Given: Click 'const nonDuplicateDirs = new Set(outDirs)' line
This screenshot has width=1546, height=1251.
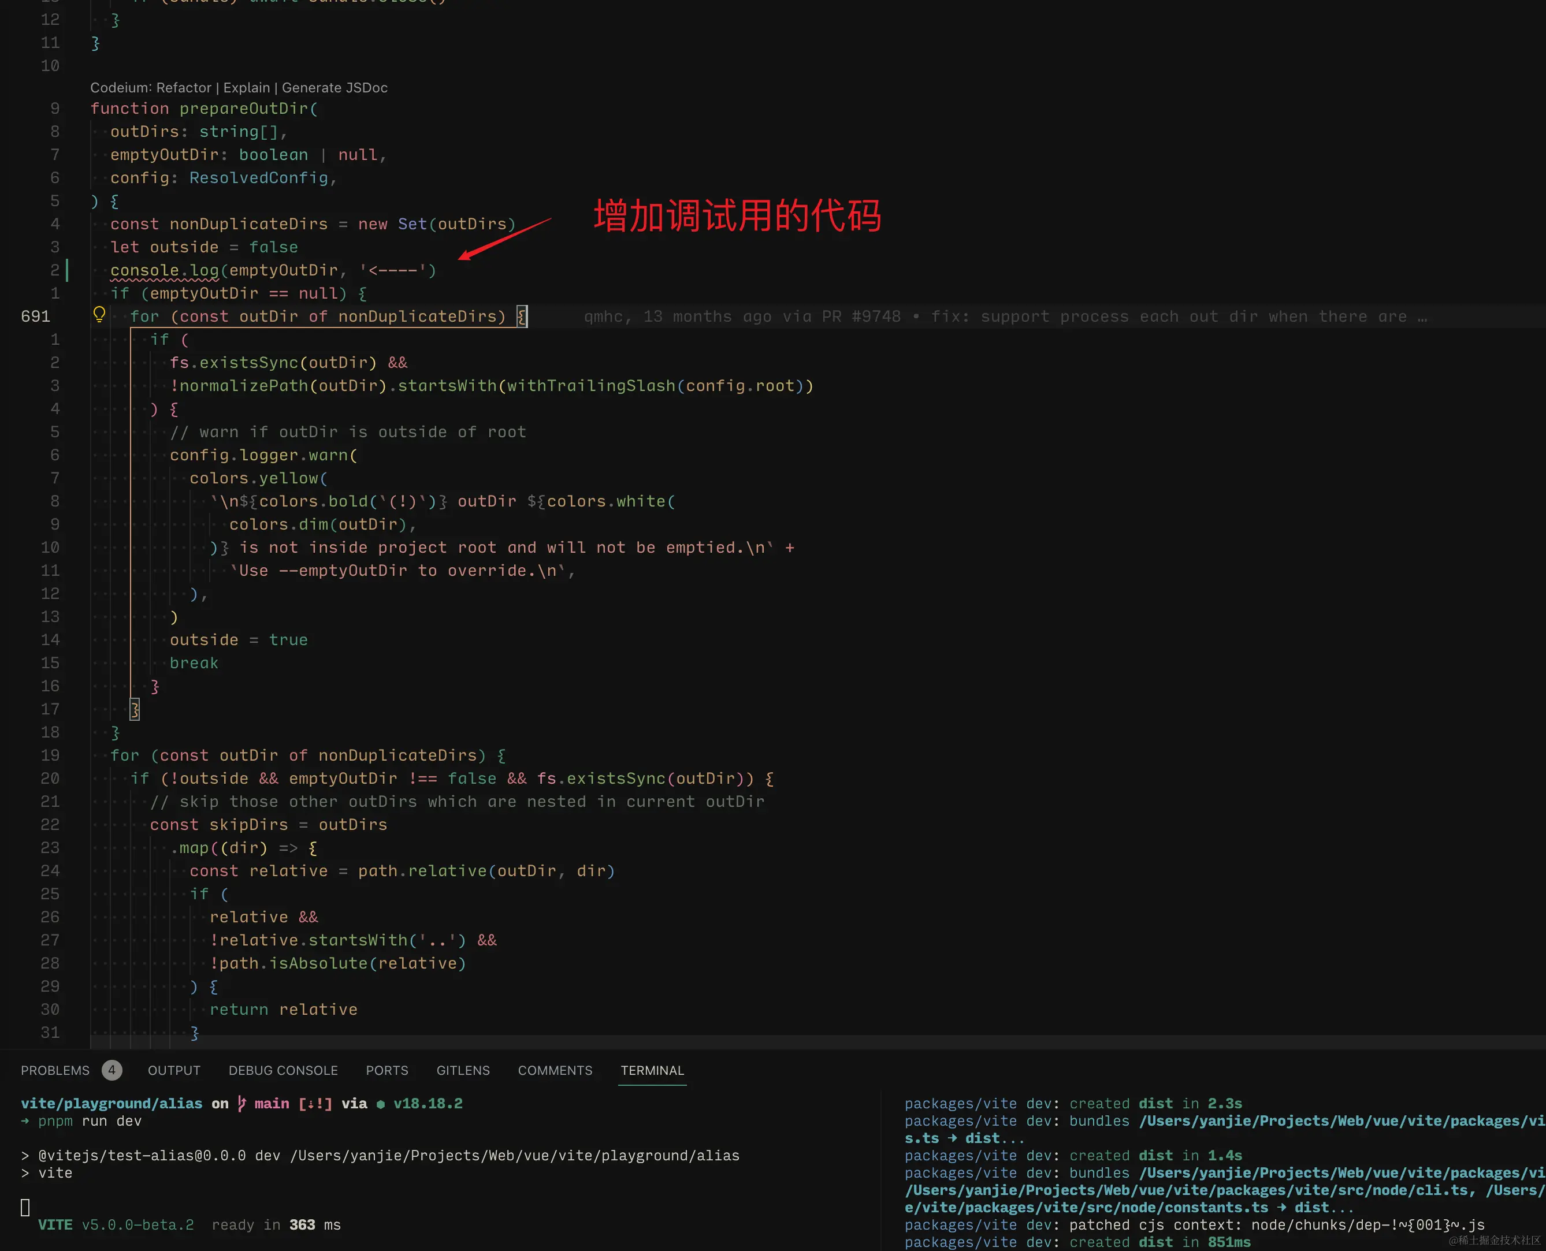Looking at the screenshot, I should (x=313, y=224).
